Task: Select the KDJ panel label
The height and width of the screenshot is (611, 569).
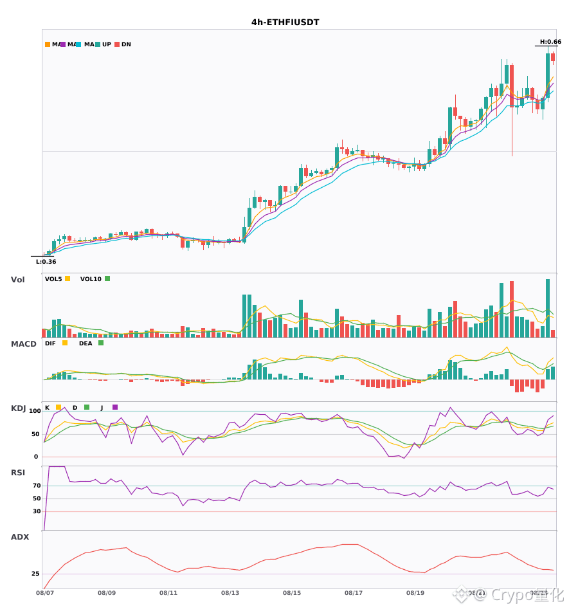Action: pos(18,408)
